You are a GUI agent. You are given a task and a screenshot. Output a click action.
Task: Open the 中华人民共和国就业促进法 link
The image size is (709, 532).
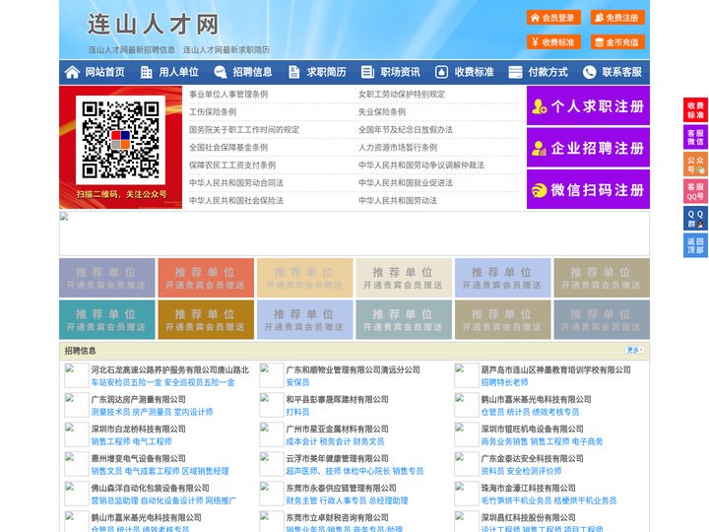pyautogui.click(x=406, y=183)
